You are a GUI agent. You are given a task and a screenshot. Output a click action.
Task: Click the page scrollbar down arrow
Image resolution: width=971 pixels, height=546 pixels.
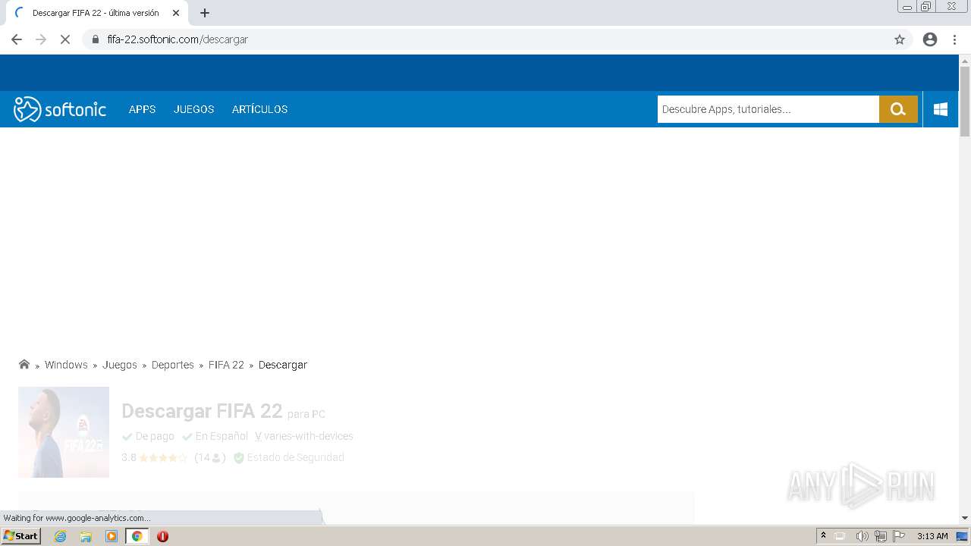tap(965, 518)
